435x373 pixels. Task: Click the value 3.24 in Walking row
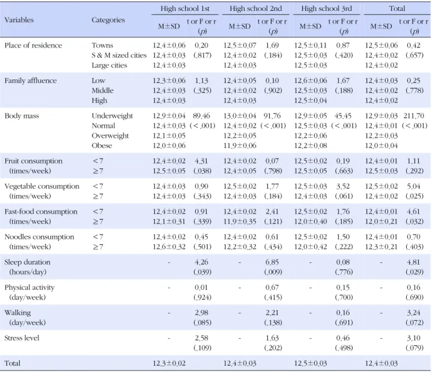413,313
